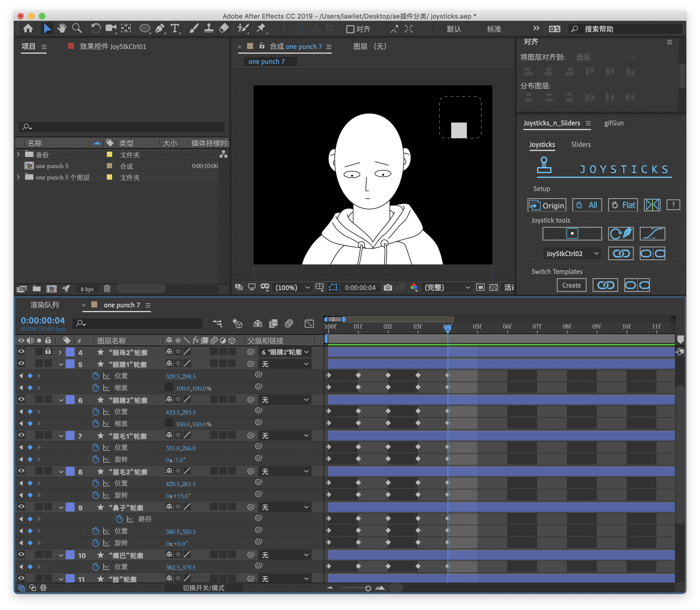This screenshot has width=700, height=610.
Task: Click the Joysticks Origin setup button
Action: tap(547, 205)
